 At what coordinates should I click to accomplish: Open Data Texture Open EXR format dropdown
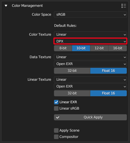(90, 64)
